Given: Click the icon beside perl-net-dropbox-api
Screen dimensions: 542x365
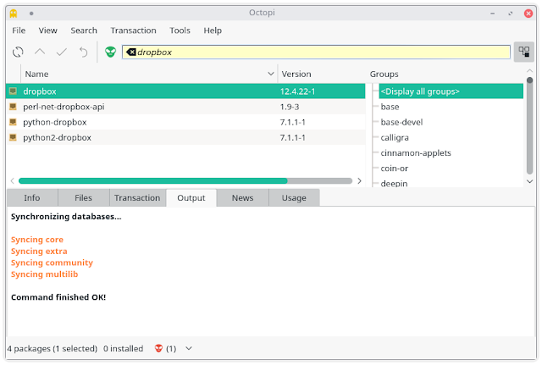Looking at the screenshot, I should click(x=14, y=107).
